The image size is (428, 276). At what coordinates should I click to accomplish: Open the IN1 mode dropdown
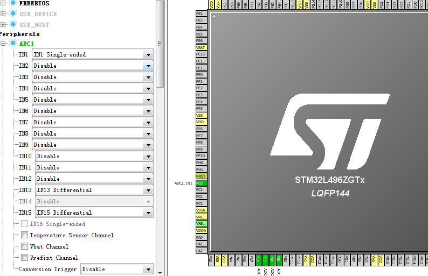[93, 54]
